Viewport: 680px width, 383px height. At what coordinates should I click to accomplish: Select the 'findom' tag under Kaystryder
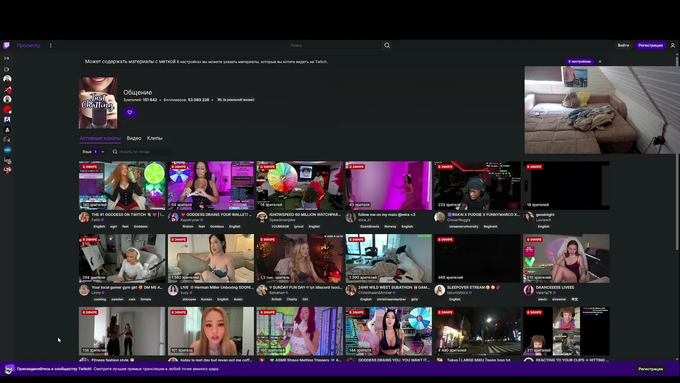[x=188, y=227]
